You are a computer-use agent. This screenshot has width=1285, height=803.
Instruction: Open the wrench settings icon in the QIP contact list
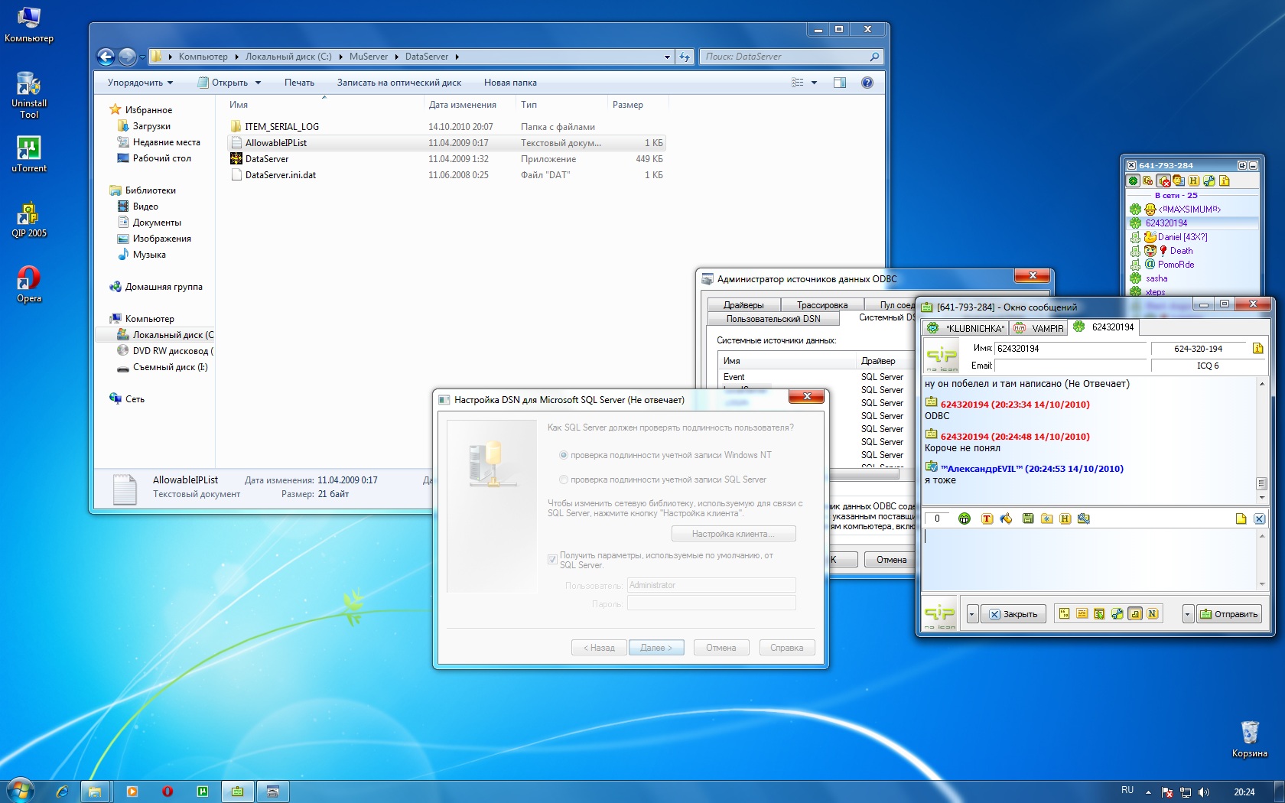pos(1209,180)
